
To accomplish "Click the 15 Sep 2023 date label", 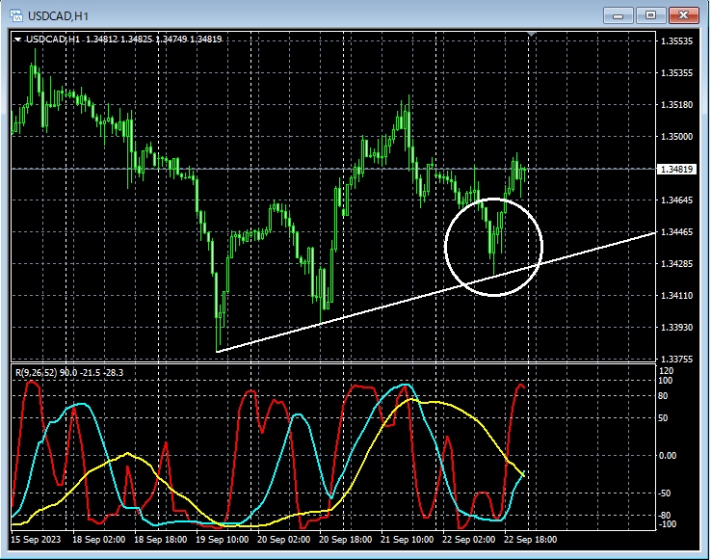I will click(x=36, y=540).
